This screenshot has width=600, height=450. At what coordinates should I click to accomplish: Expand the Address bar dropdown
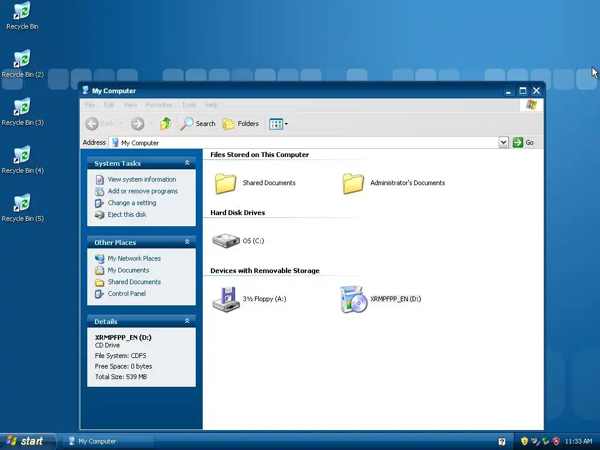coord(503,142)
